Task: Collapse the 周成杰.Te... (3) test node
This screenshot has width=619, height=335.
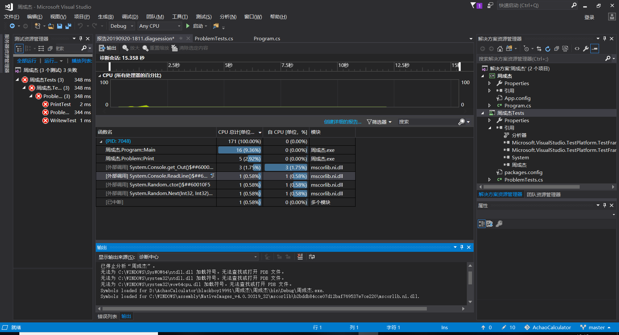Action: coord(24,88)
